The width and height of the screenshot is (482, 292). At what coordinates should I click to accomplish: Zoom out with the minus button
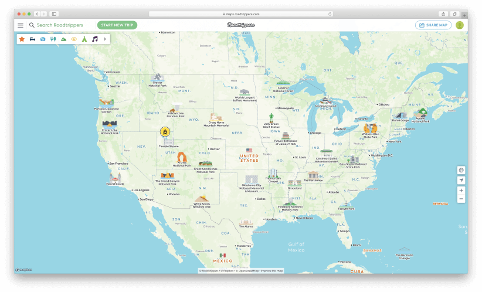pos(461,199)
